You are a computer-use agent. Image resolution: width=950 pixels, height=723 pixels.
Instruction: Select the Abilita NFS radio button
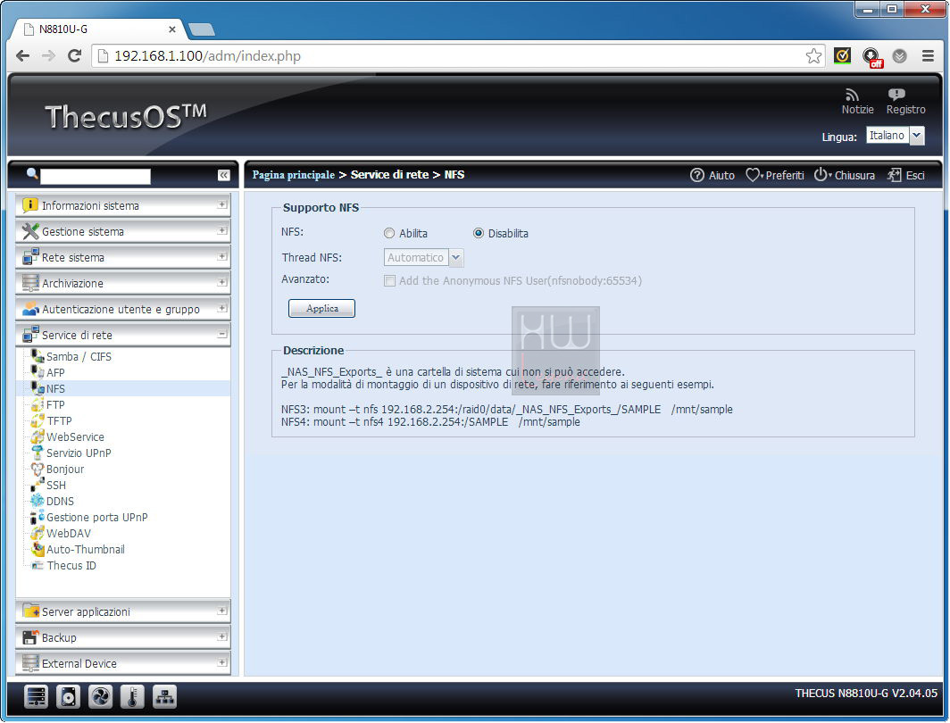(389, 233)
